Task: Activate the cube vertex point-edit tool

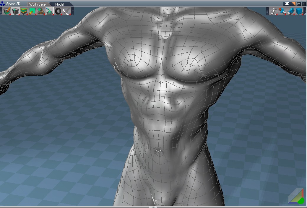Action: click(15, 11)
